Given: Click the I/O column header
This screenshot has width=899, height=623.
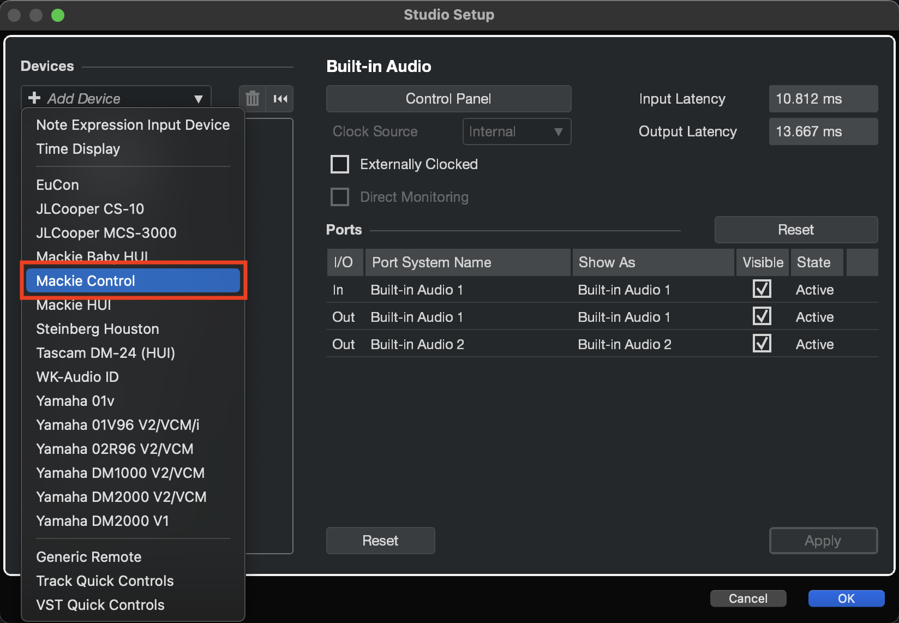Looking at the screenshot, I should click(345, 262).
